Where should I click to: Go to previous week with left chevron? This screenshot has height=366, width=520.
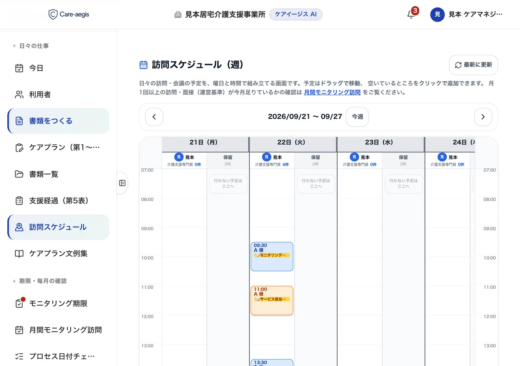[x=154, y=117]
